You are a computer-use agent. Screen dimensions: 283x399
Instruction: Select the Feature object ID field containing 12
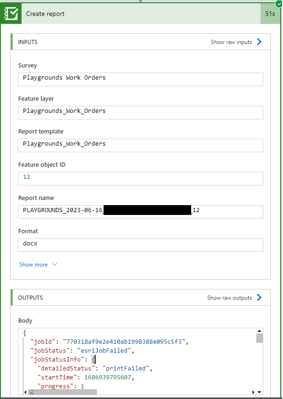pyautogui.click(x=140, y=178)
